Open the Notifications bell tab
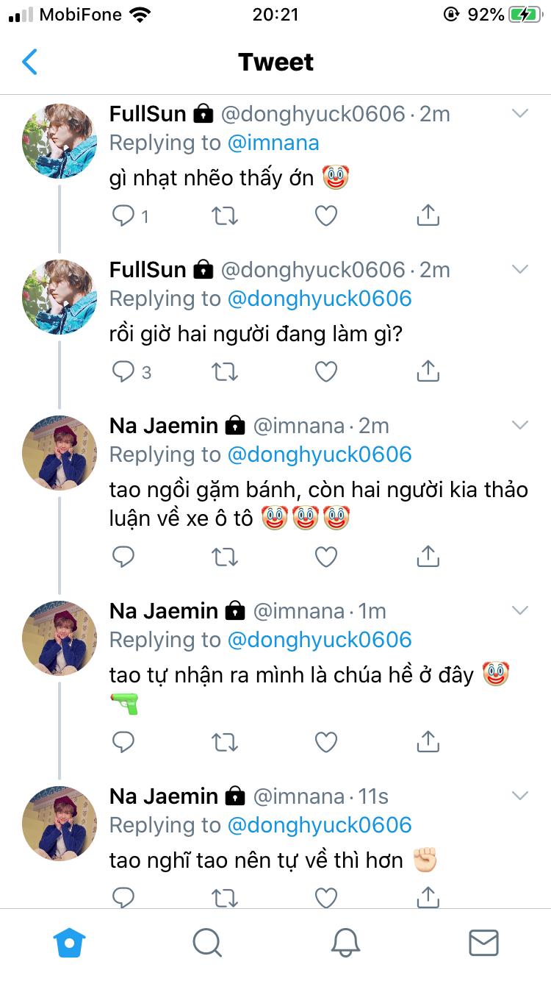Viewport: 551px width, 981px height. click(x=345, y=942)
